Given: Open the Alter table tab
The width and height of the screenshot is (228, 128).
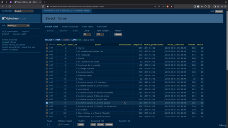Looking at the screenshot, I should [88, 27].
